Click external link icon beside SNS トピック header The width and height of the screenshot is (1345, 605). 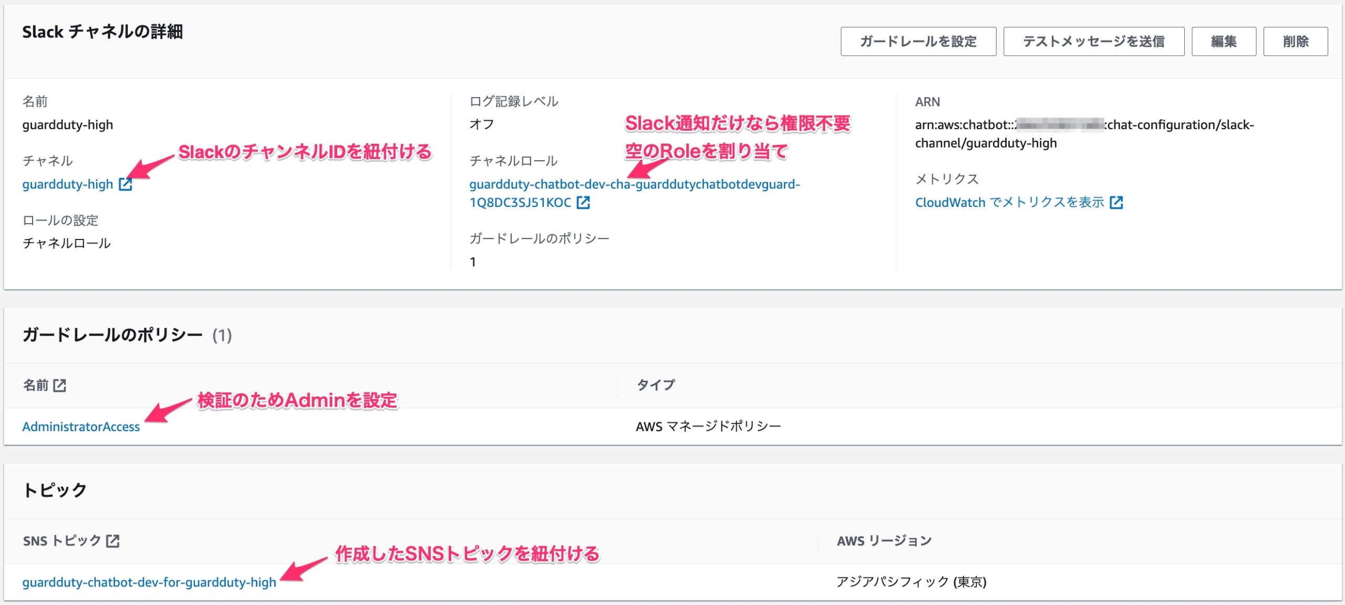113,541
